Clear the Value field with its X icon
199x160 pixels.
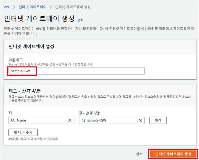140,120
